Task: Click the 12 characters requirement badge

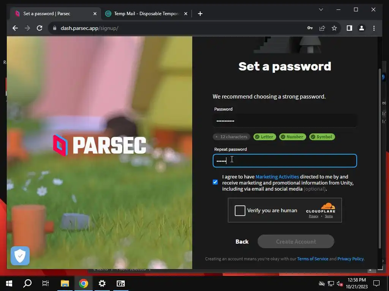Action: (x=231, y=137)
